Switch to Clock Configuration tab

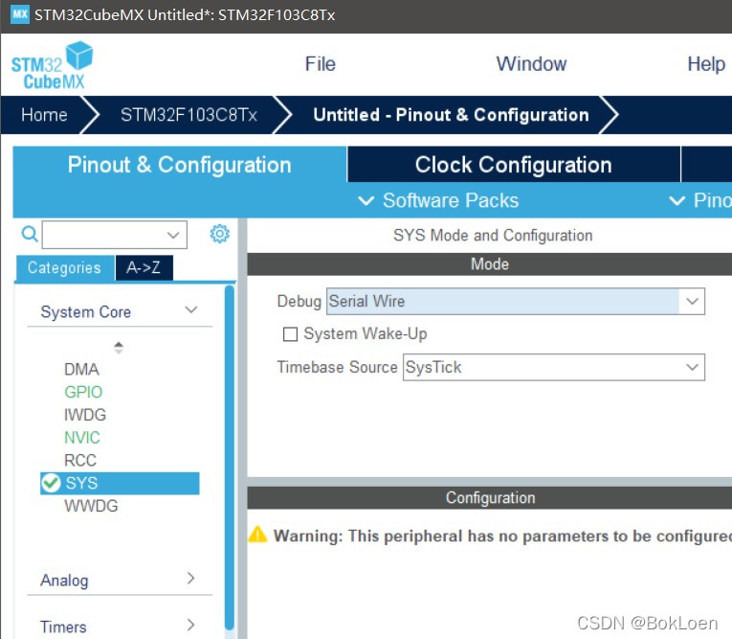[514, 165]
